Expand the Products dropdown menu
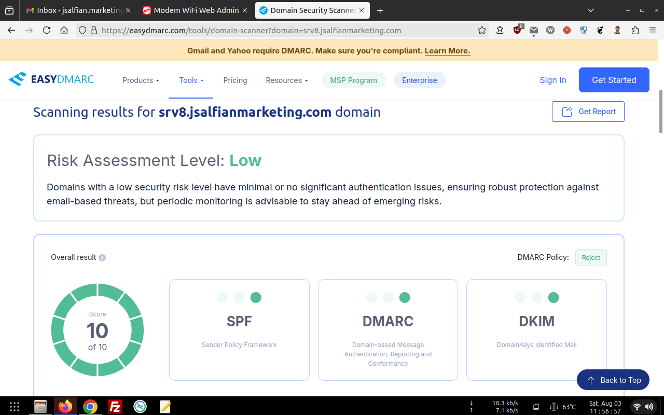This screenshot has height=415, width=664. tap(141, 80)
